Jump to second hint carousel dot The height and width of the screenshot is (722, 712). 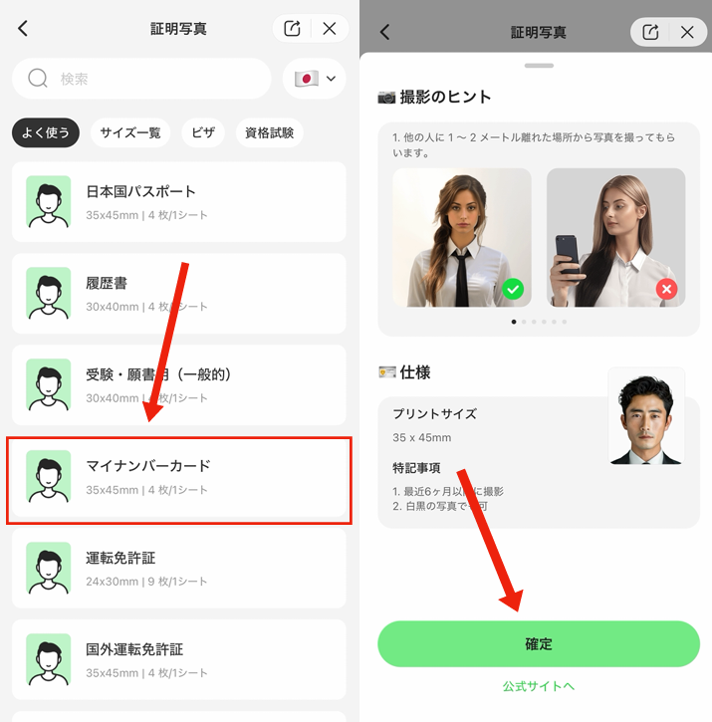point(524,322)
